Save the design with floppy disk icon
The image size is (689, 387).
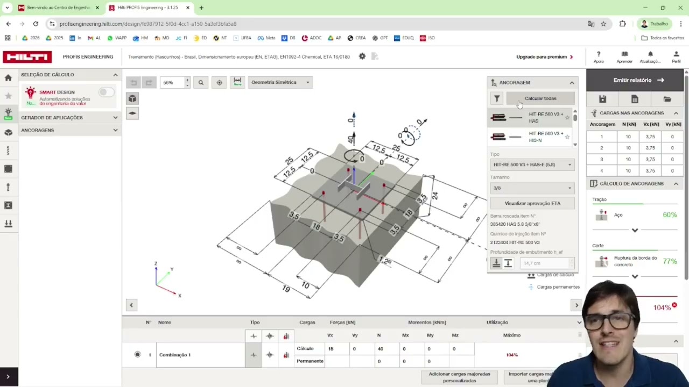coord(602,99)
